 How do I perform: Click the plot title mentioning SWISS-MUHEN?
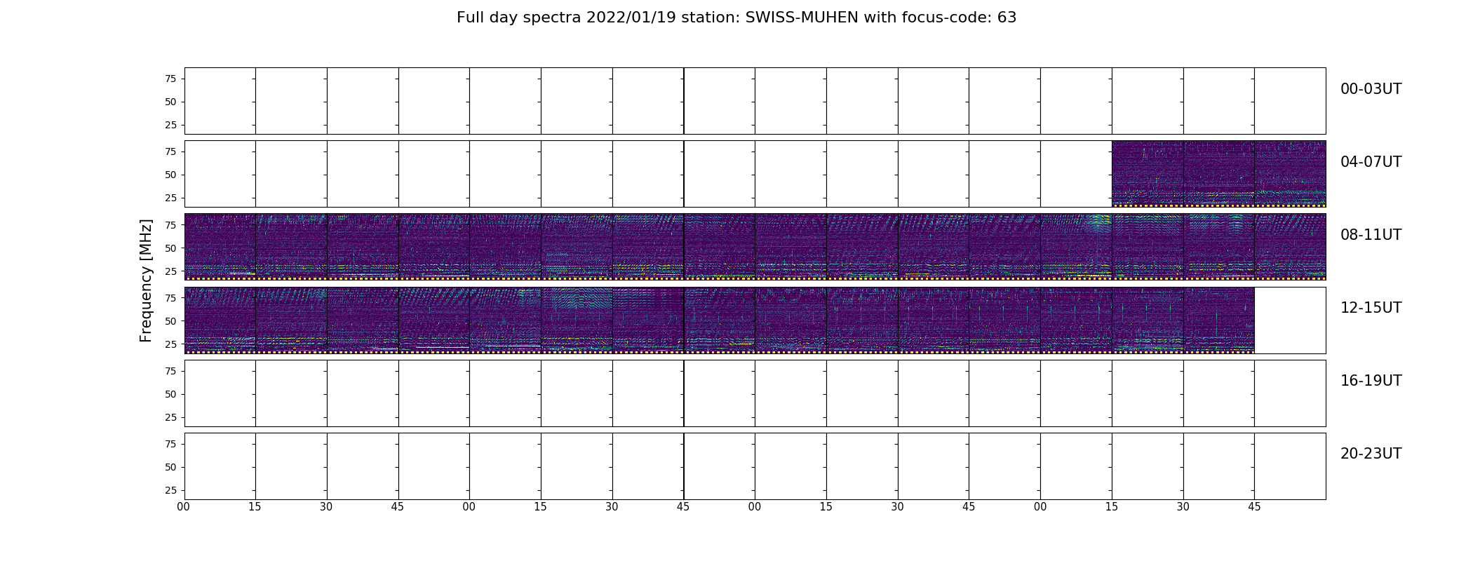coord(736,18)
